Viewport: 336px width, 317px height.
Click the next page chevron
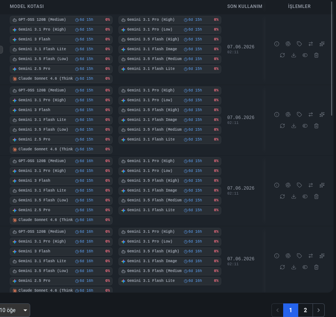pos(318,310)
